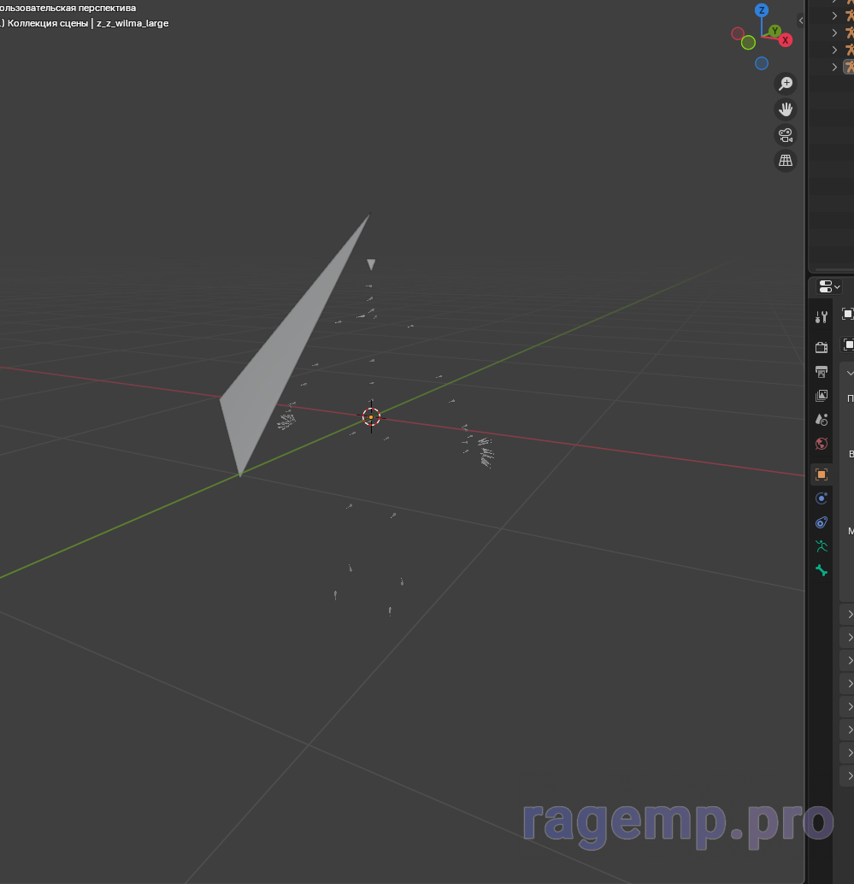Image resolution: width=854 pixels, height=884 pixels.
Task: Open the properties editor type dropdown
Action: 829,286
